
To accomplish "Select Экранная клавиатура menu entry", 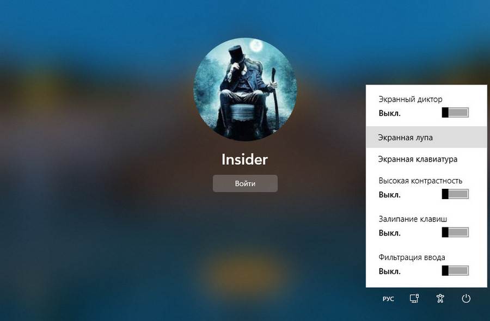I will pos(426,159).
